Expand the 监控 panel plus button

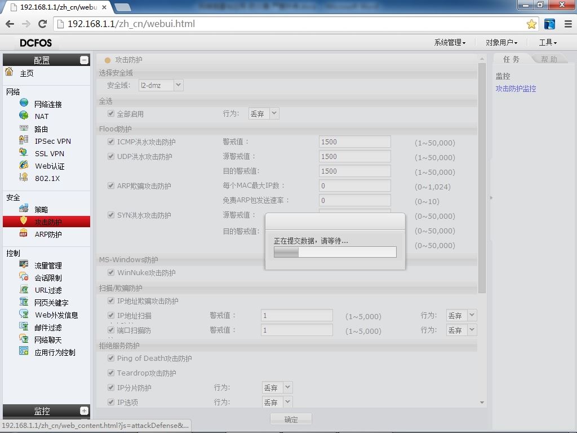click(x=84, y=410)
